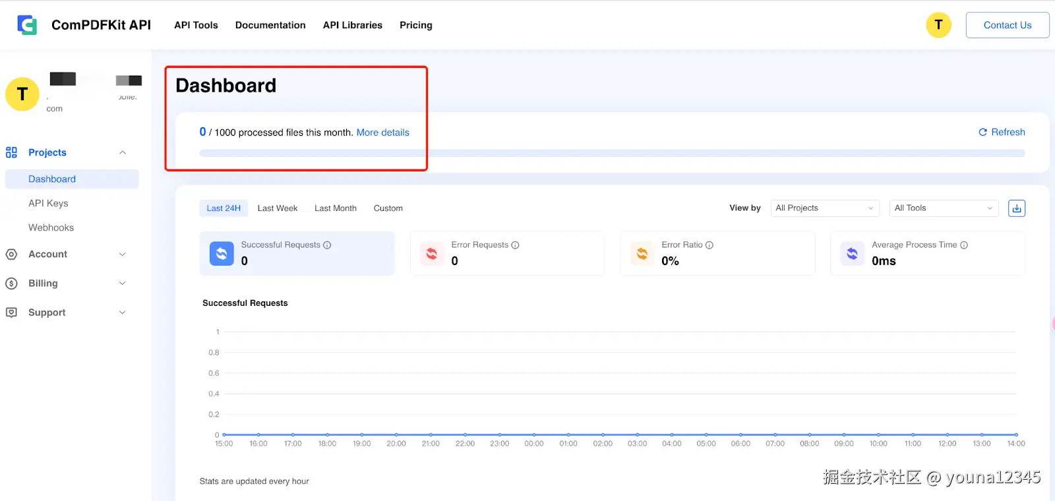This screenshot has height=501, width=1055.
Task: Click the orange Error Ratio card icon
Action: point(642,253)
